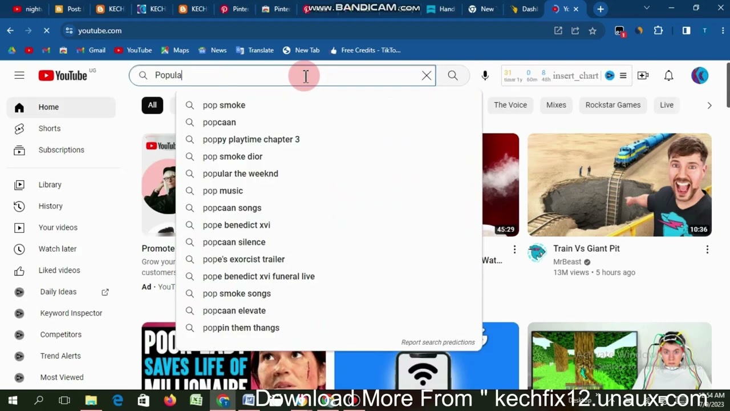The width and height of the screenshot is (730, 411).
Task: Open Competitors in the sidebar
Action: (61, 335)
